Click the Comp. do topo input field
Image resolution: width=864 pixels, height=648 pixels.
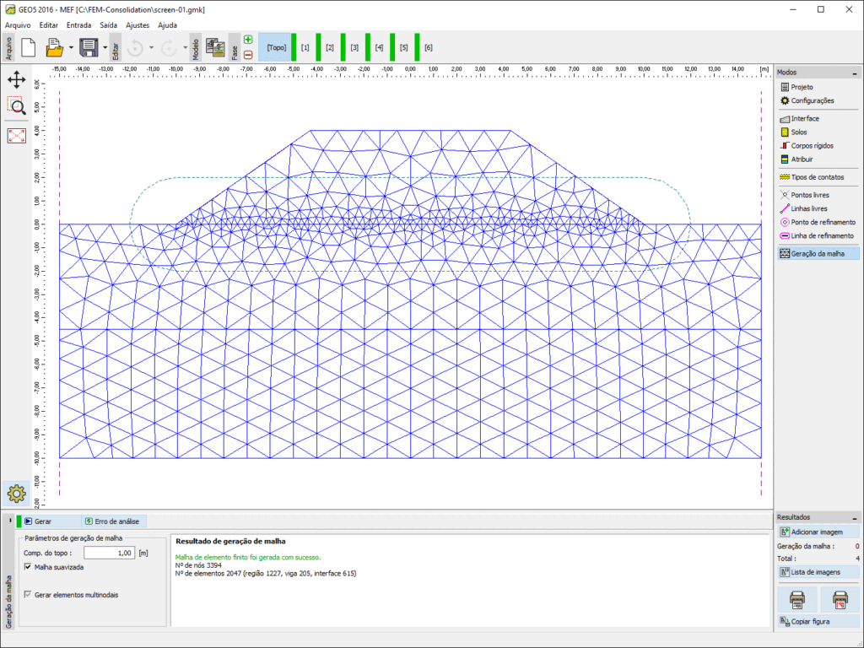pyautogui.click(x=109, y=553)
